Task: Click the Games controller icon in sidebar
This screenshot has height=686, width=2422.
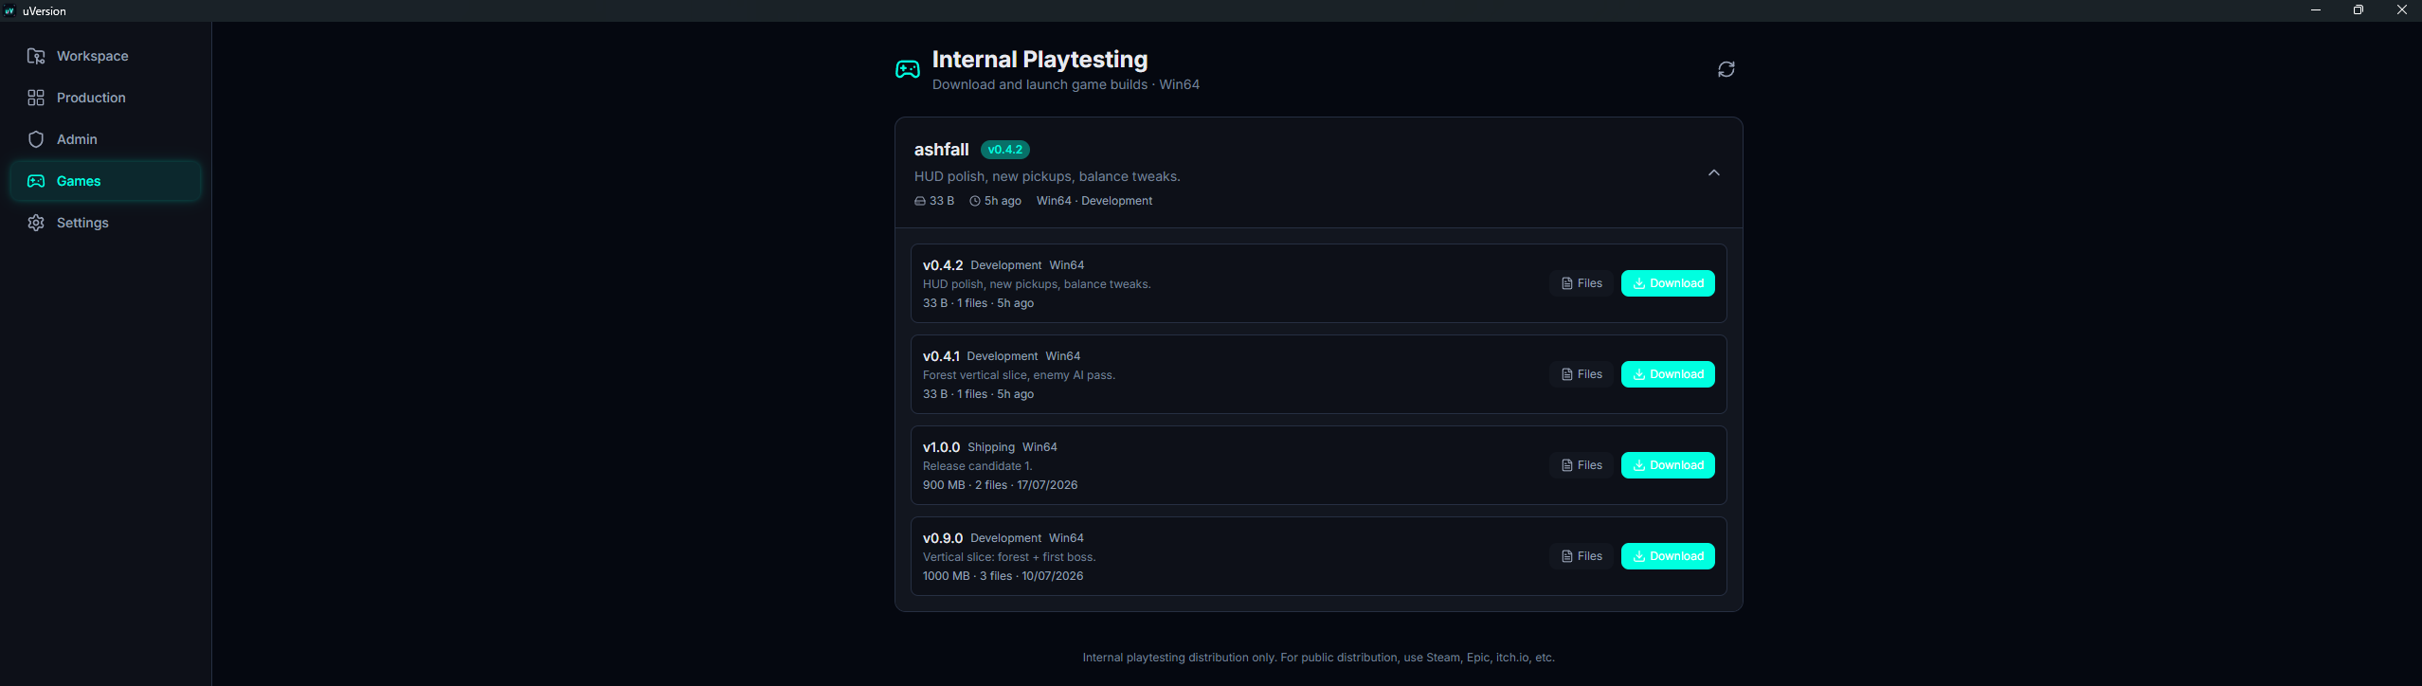Action: coord(36,181)
